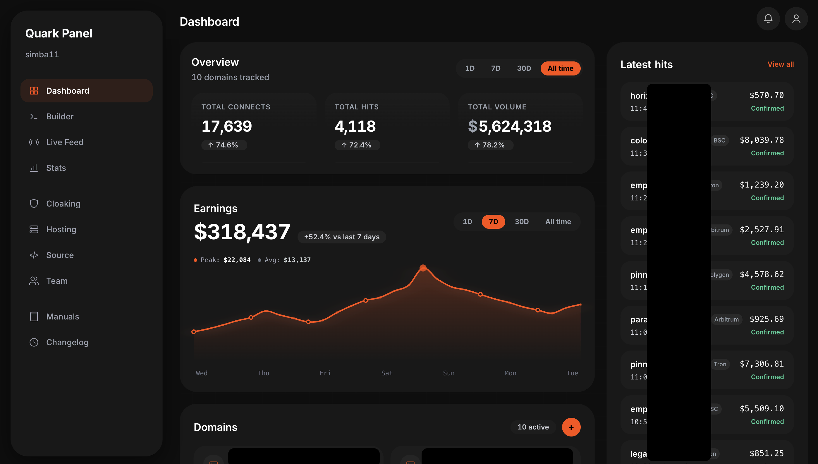
Task: Click the 74.6% change badge under Total Connects
Action: click(x=224, y=145)
